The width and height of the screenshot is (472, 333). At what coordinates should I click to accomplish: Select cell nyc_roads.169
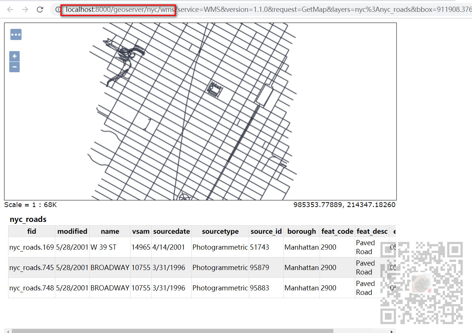click(x=32, y=247)
